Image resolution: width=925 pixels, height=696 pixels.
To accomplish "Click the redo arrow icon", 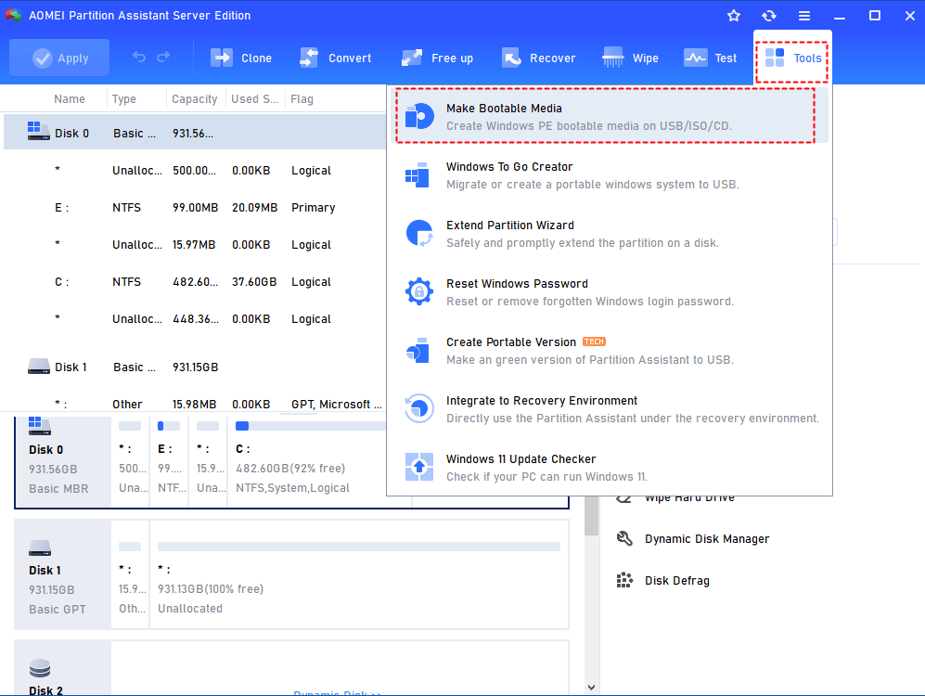I will 163,58.
